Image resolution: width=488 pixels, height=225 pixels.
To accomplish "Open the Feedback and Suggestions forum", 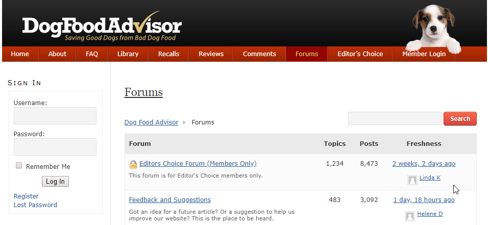I will coord(170,200).
